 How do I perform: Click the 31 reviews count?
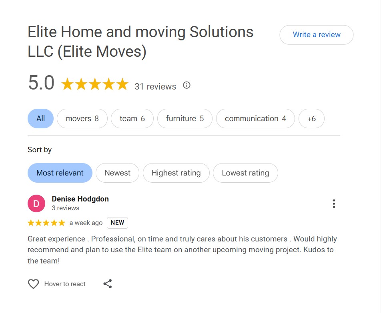(x=155, y=86)
